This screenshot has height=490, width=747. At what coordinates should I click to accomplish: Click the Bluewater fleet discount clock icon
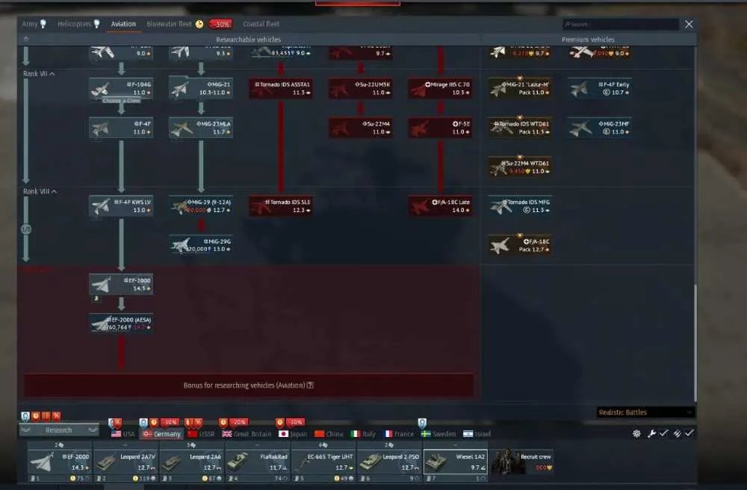point(199,24)
